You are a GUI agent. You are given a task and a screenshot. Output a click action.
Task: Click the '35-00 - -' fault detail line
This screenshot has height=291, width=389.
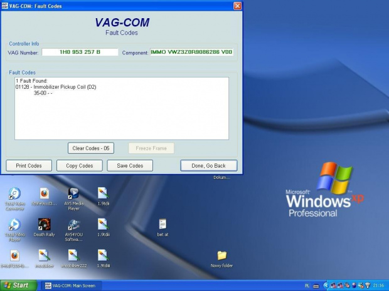43,93
